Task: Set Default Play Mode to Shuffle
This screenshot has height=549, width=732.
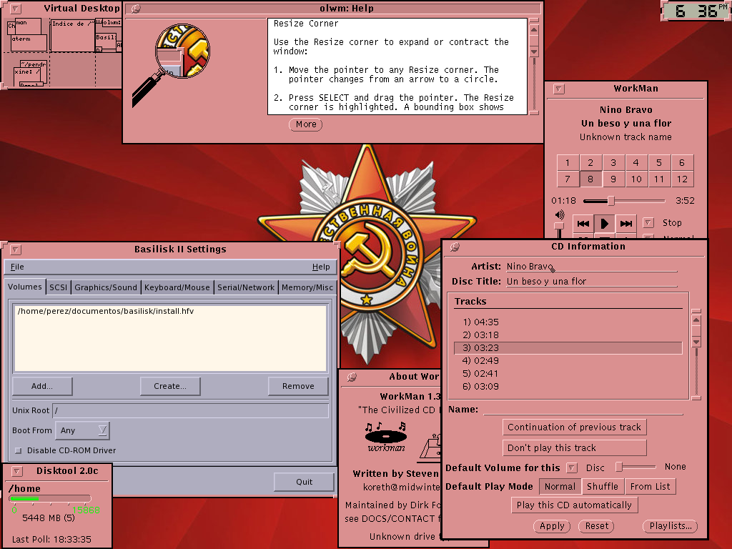Action: pos(603,486)
